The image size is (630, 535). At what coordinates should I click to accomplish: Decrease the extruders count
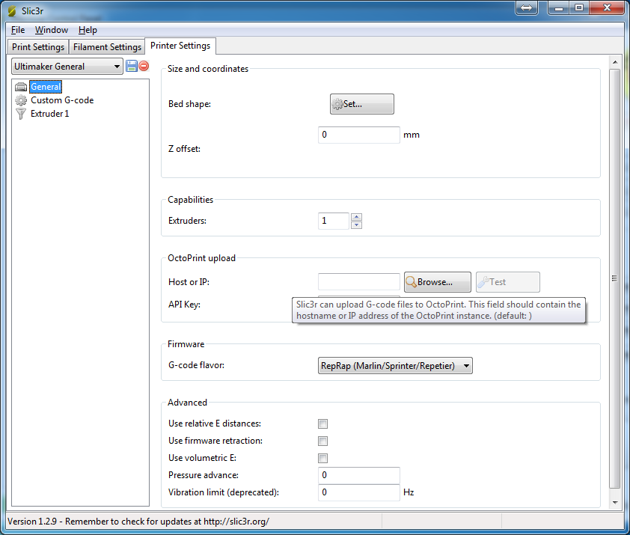click(x=356, y=224)
